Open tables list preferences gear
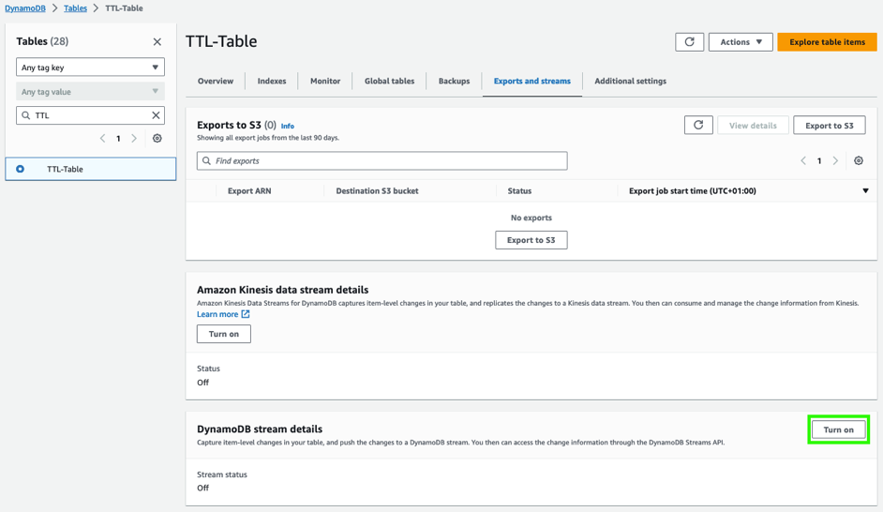The image size is (883, 512). pos(157,139)
